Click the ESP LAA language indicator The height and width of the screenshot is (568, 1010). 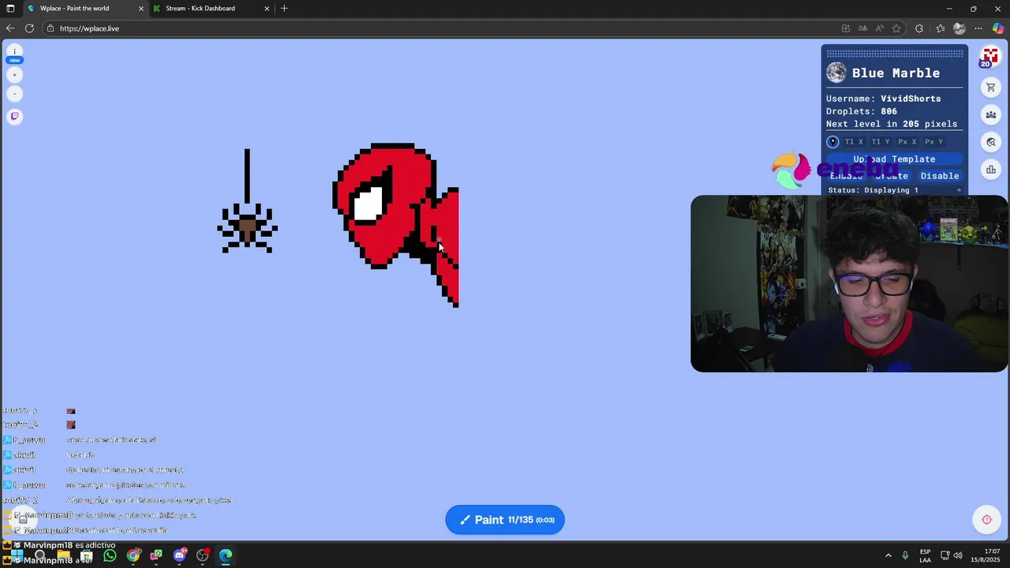click(925, 555)
